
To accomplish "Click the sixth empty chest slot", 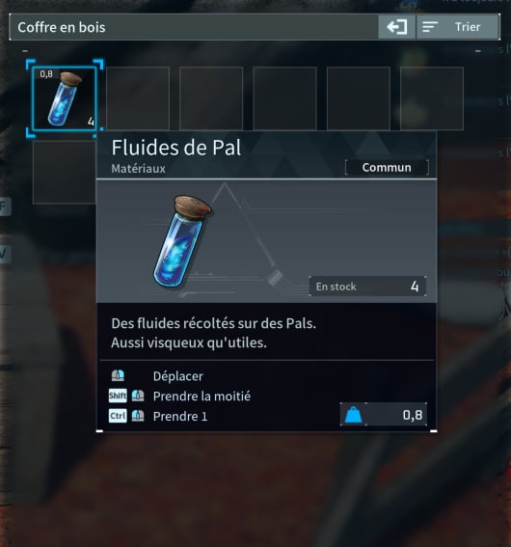I will point(432,98).
